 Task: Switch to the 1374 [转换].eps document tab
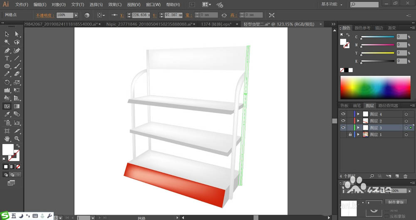click(x=216, y=24)
